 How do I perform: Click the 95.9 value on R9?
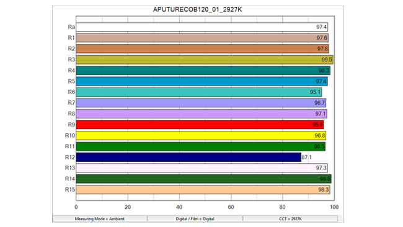(x=317, y=125)
